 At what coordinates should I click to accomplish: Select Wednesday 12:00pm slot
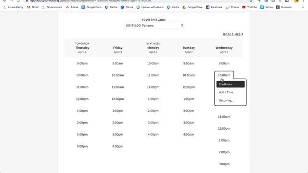224,128
